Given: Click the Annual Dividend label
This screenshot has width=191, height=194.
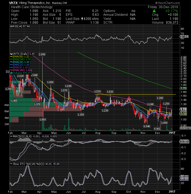Looking at the screenshot, I should tap(116, 15).
